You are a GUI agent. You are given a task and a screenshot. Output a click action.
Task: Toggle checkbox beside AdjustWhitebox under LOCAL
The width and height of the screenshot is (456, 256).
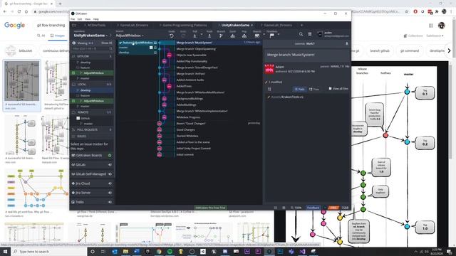73,101
